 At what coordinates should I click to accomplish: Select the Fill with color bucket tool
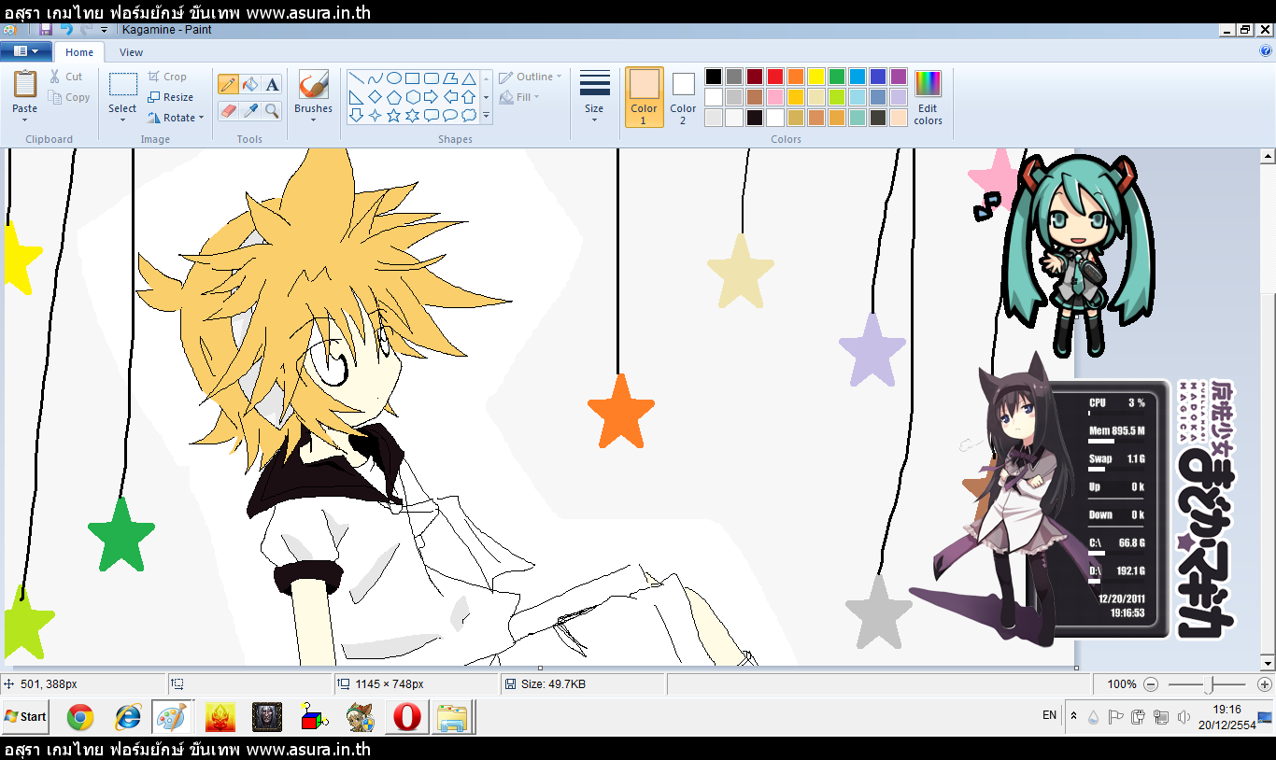249,85
